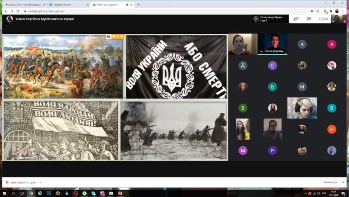Go forward in browser history

(12, 11)
